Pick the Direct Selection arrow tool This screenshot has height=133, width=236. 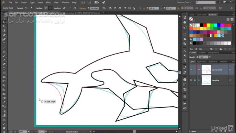pyautogui.click(x=4, y=22)
